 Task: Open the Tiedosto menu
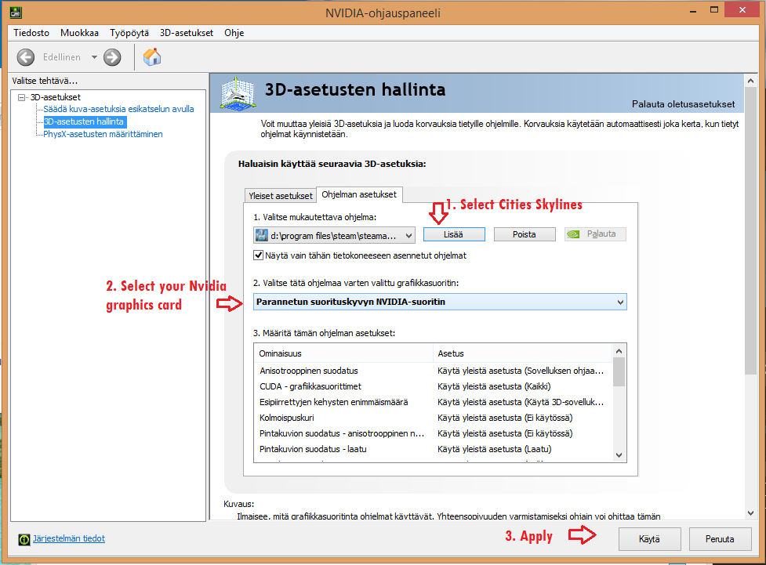[x=31, y=33]
